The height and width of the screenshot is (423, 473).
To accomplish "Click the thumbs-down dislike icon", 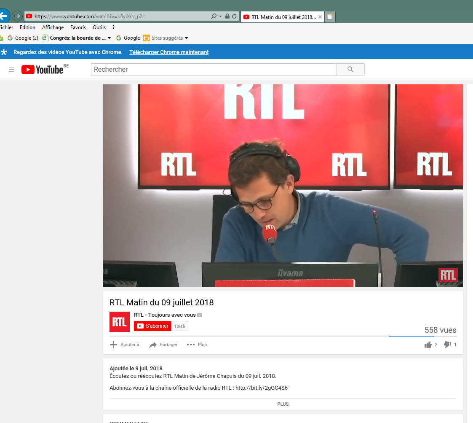I will point(448,345).
